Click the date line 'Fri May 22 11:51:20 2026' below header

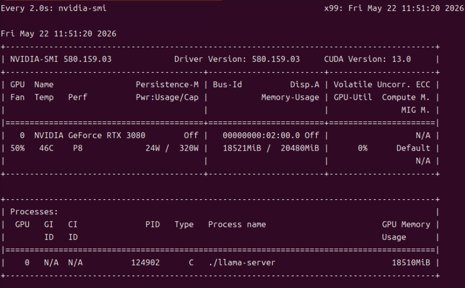tap(59, 34)
